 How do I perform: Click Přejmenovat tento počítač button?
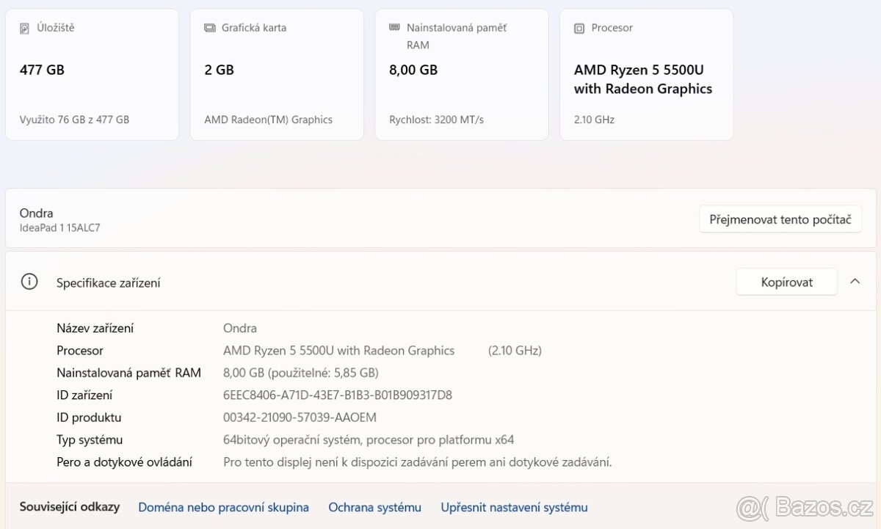pos(780,219)
